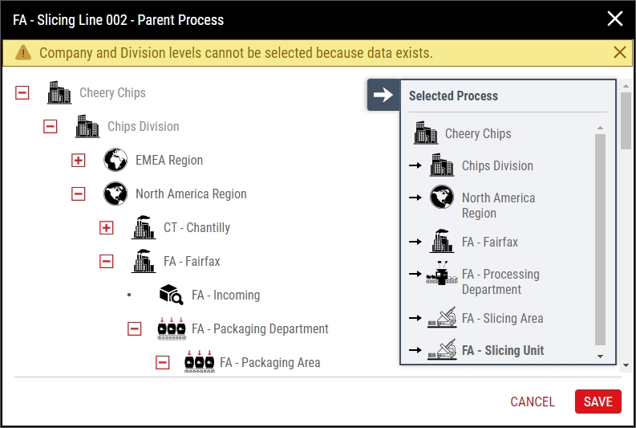Click the warning triangle icon in the yellow banner
Image resolution: width=636 pixels, height=428 pixels.
coord(23,52)
